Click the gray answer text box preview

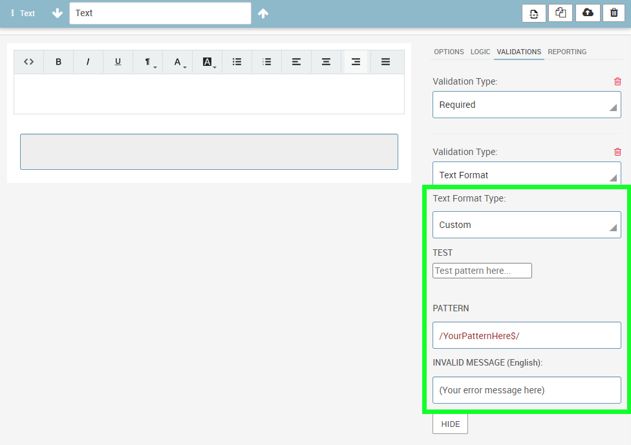pyautogui.click(x=209, y=152)
